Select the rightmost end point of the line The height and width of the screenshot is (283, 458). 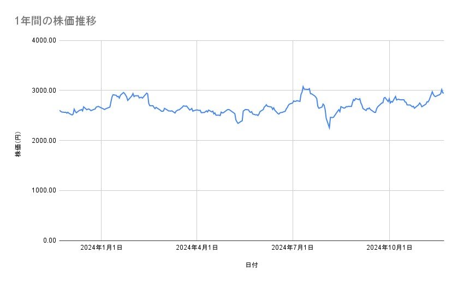(443, 93)
